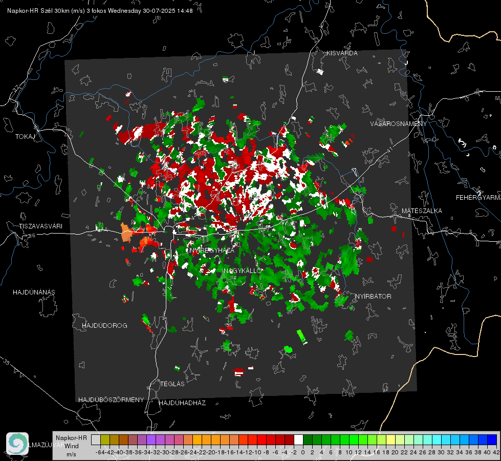Select the NAGYKÁLLÓ label

point(243,270)
